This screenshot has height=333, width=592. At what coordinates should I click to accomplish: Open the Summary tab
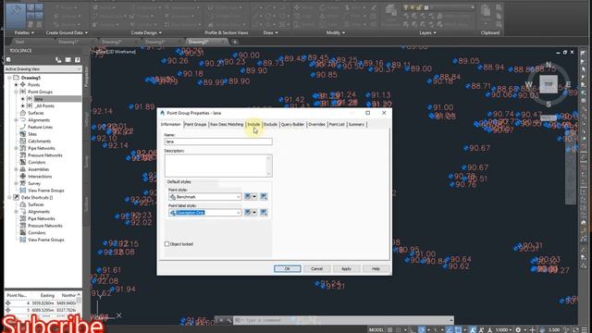click(356, 124)
